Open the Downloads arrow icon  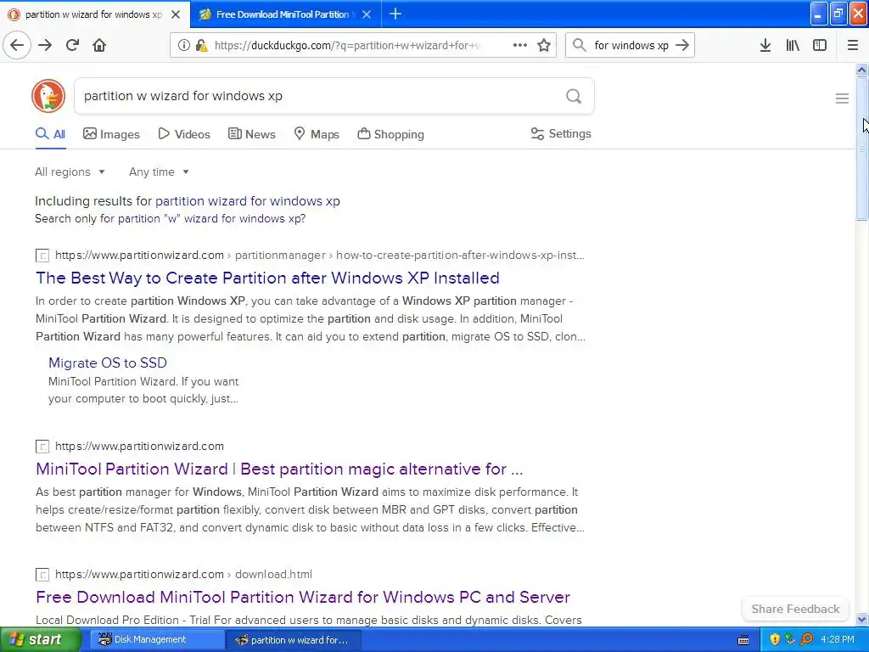(x=765, y=45)
